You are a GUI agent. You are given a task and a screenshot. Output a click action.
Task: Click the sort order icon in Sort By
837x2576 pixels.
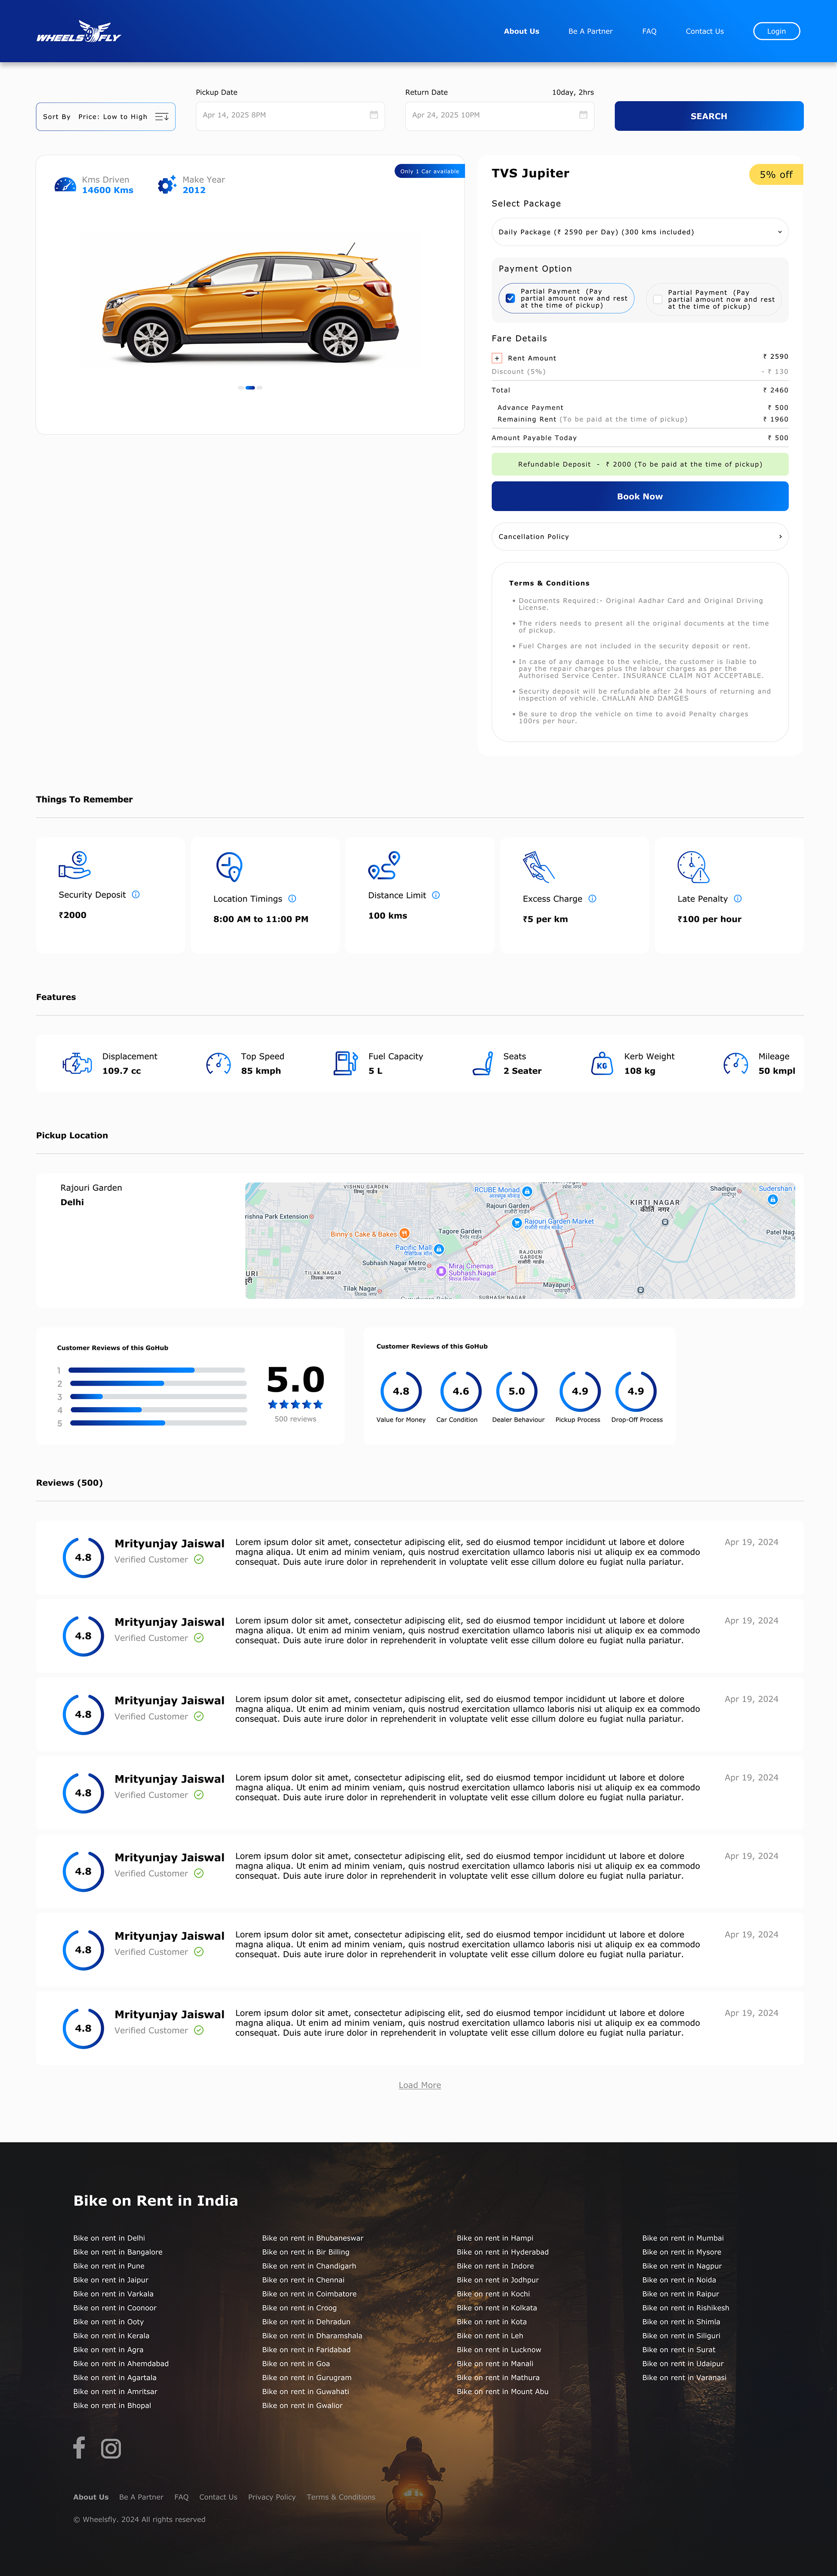click(162, 117)
